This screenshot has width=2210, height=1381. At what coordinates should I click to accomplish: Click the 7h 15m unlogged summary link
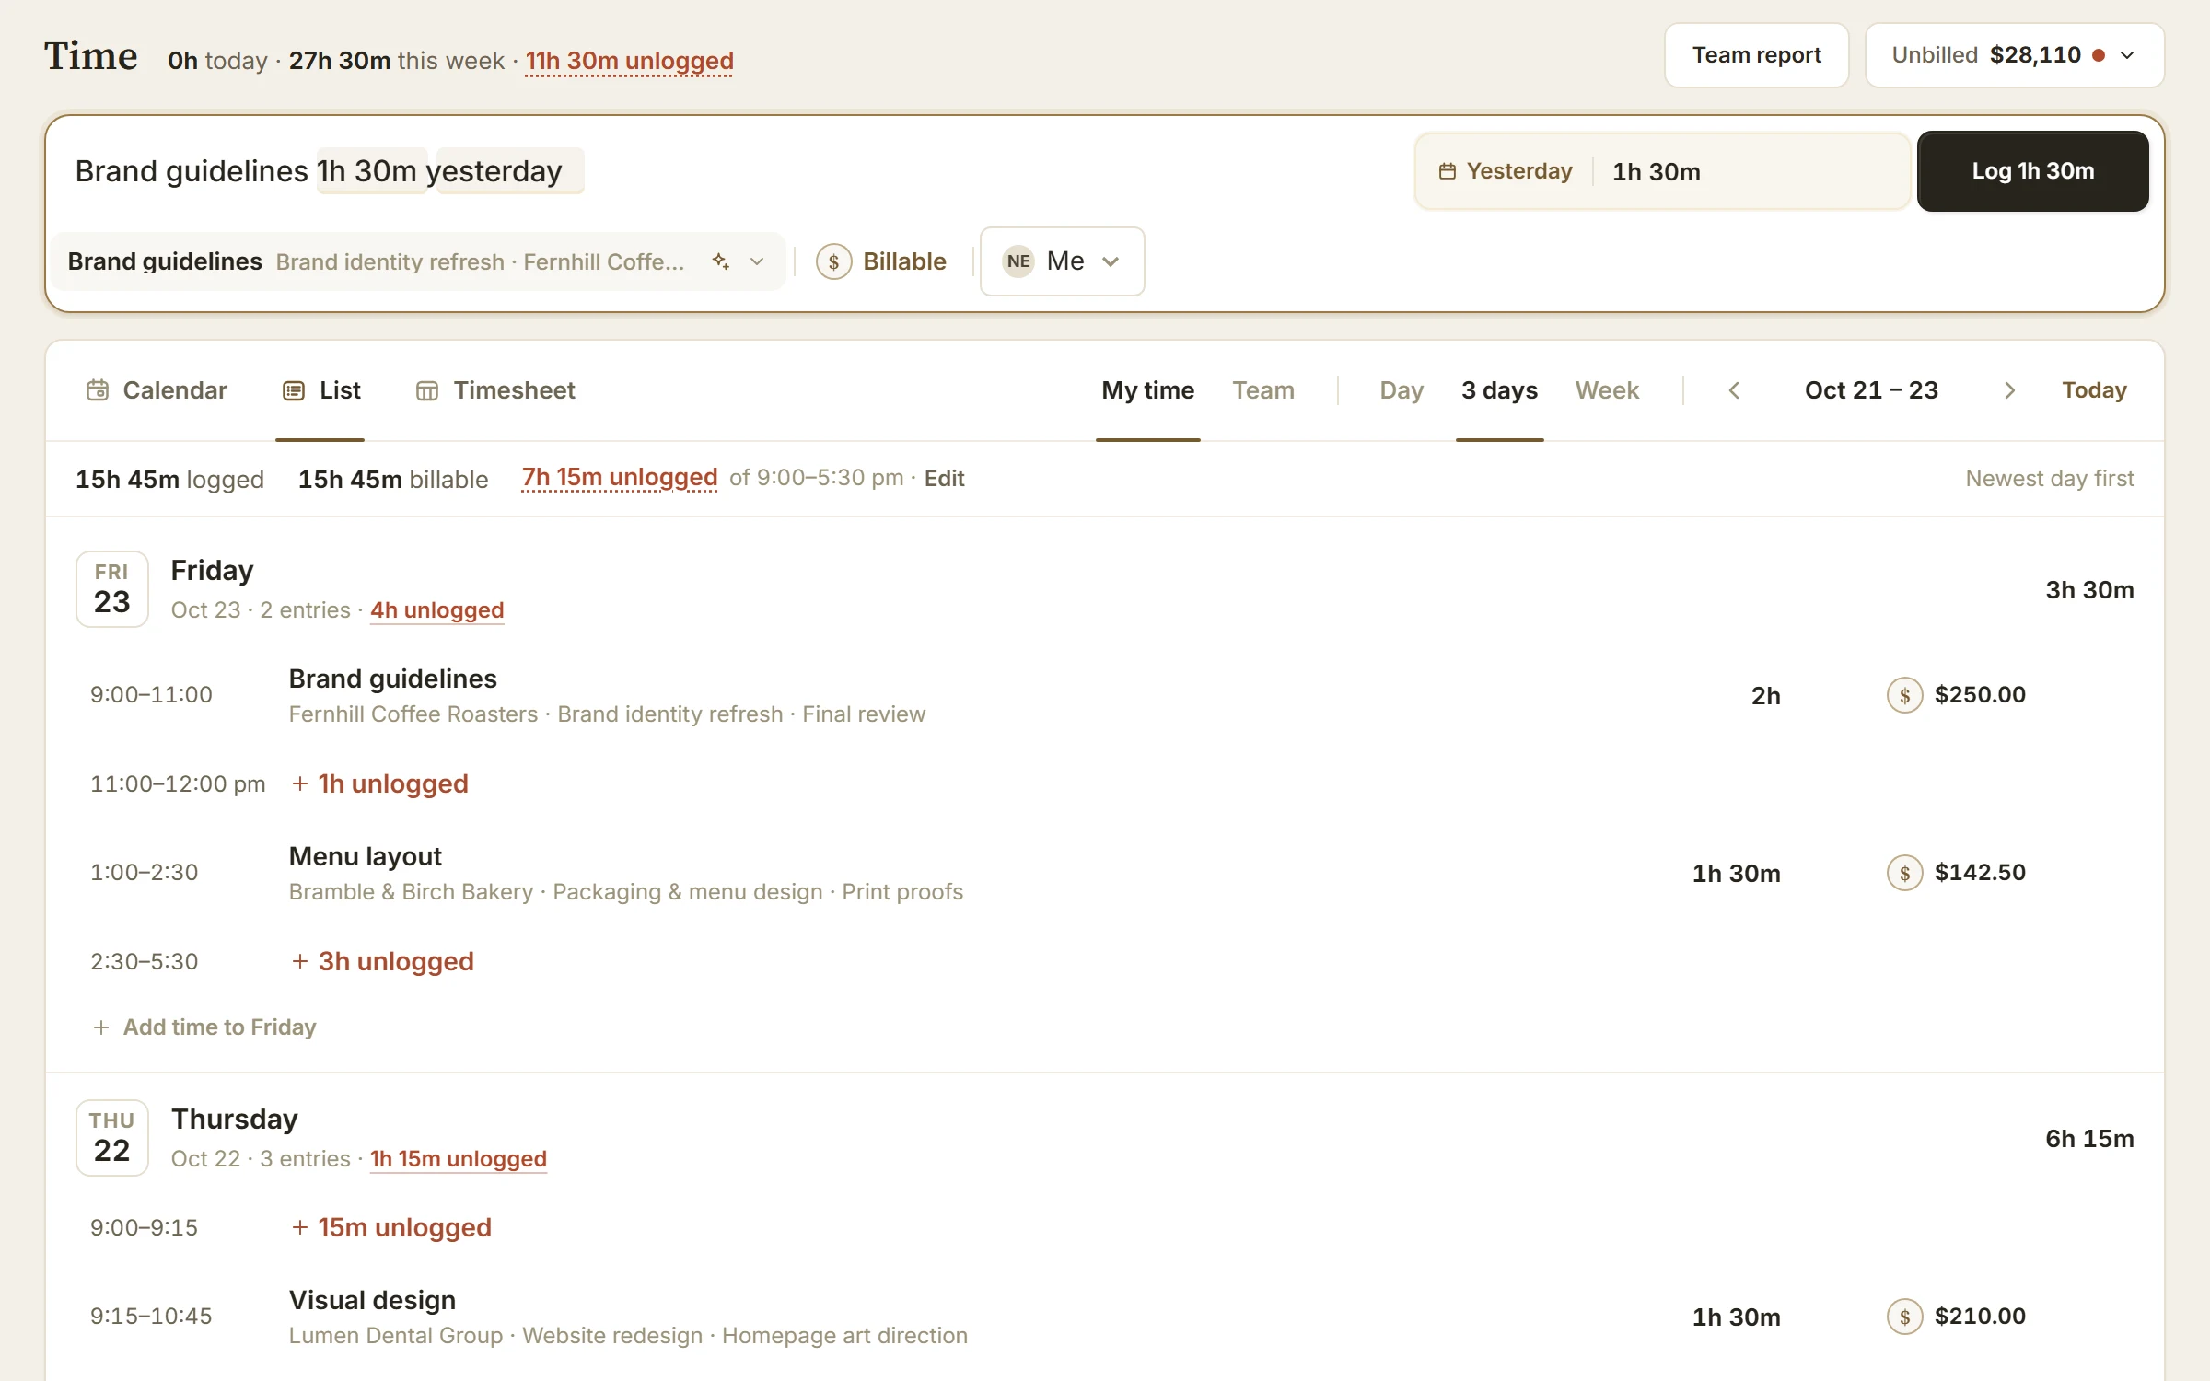pyautogui.click(x=619, y=478)
